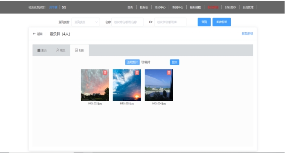
Task: Click the IMG_004.jpg file name
Action: 159,104
